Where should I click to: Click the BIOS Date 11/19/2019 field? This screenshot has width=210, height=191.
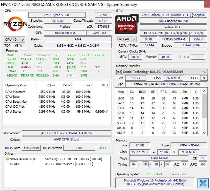31,148
